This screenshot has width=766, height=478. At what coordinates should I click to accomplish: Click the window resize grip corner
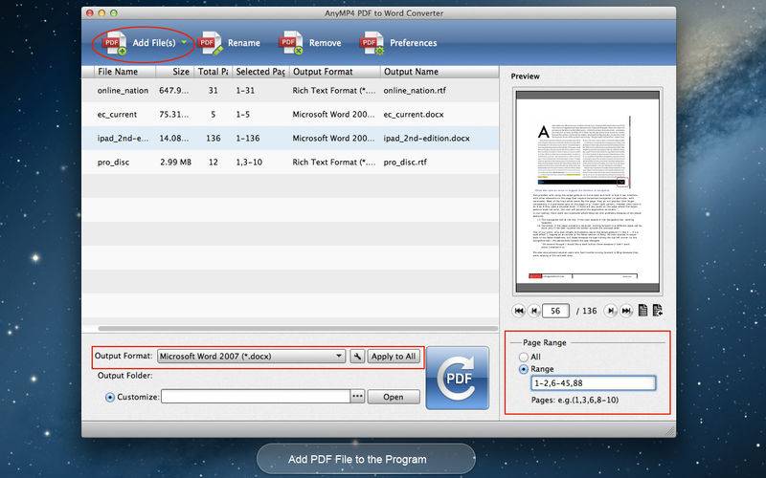tap(670, 431)
